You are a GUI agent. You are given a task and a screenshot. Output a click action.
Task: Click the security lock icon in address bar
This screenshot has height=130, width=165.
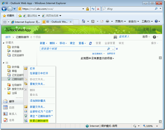[88, 9]
